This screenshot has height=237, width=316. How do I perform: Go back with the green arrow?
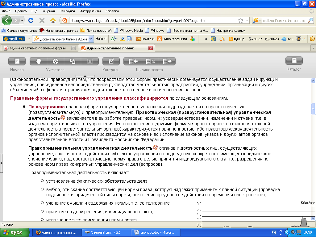pos(7,20)
